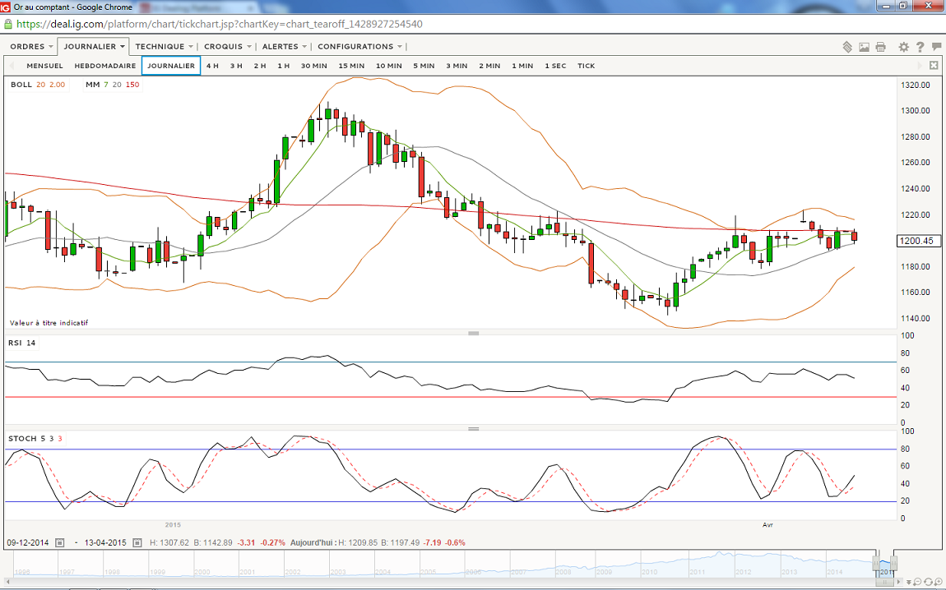Click the MM 7 20 150 indicator label
This screenshot has height=590, width=946.
pos(112,85)
